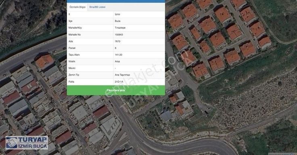The height and width of the screenshot is (155, 297).
Task: Click the Nitelik value Arsa
Action: [117, 62]
